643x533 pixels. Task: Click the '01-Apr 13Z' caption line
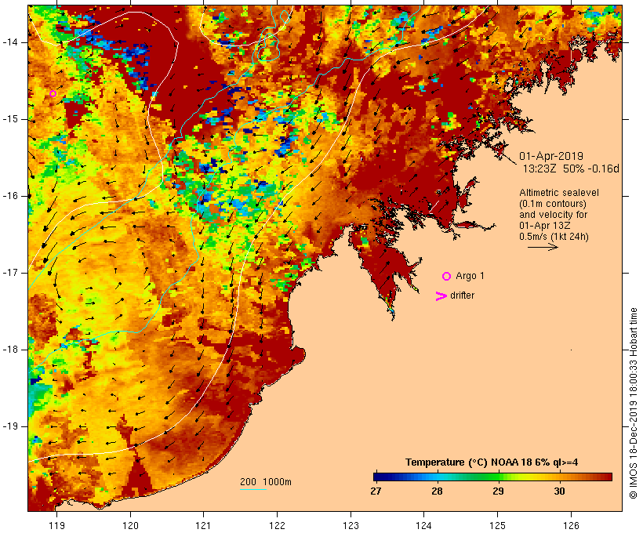tap(544, 226)
